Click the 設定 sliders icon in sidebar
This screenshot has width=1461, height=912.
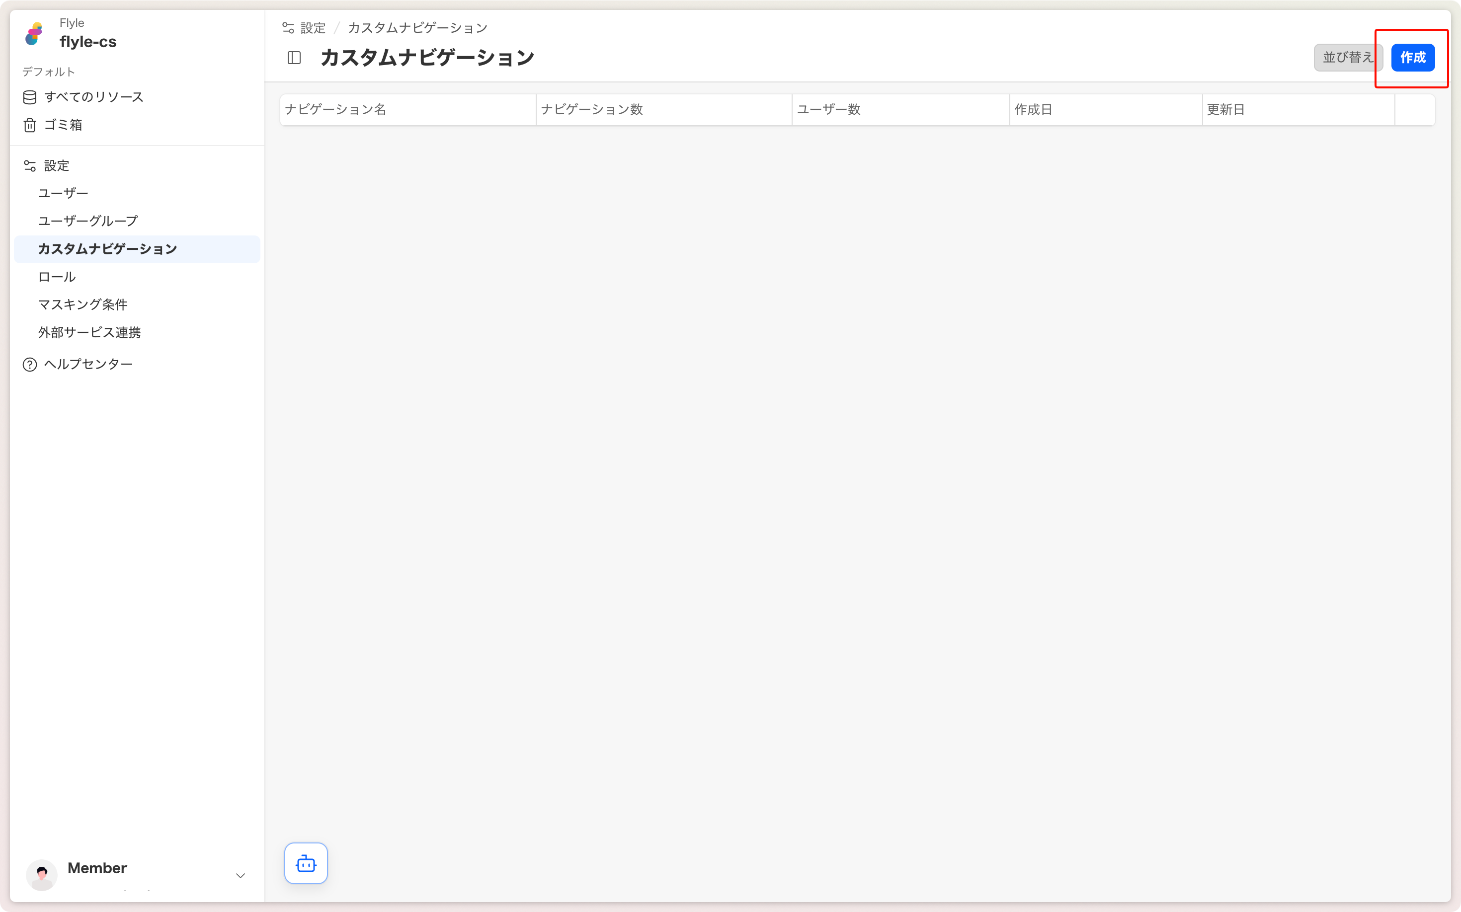[x=30, y=165]
